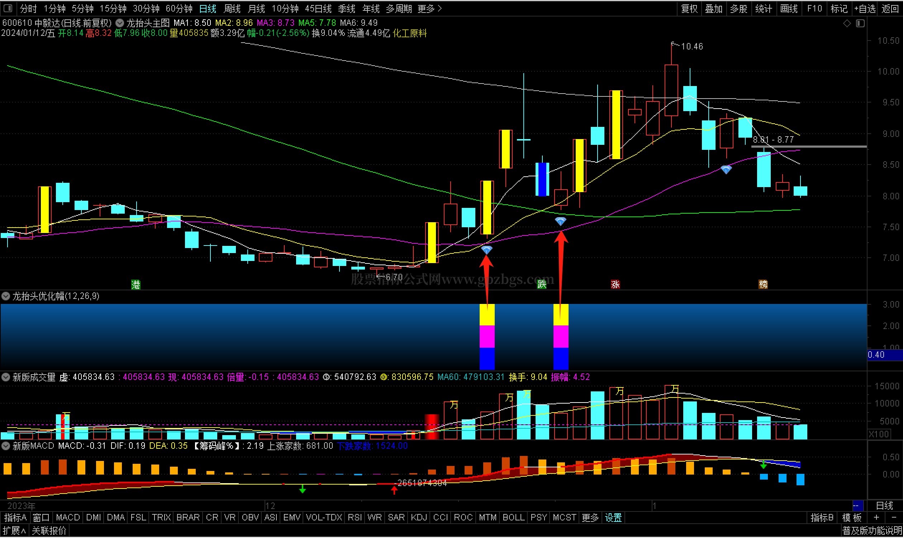Click the red up arrow in MACD panel
Image resolution: width=903 pixels, height=538 pixels.
click(x=394, y=490)
